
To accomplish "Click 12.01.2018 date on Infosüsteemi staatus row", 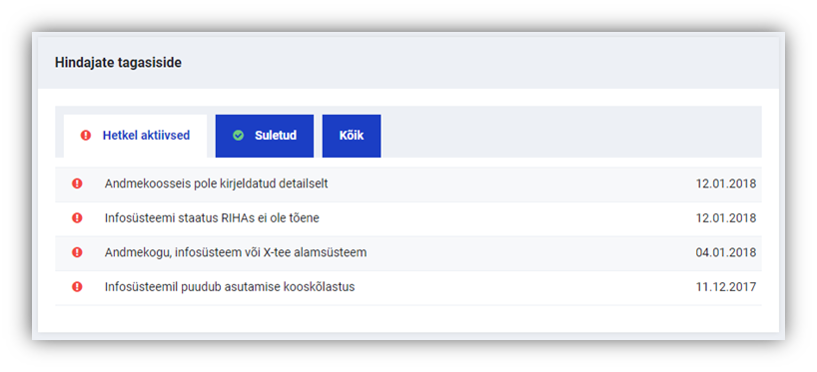I will click(726, 218).
